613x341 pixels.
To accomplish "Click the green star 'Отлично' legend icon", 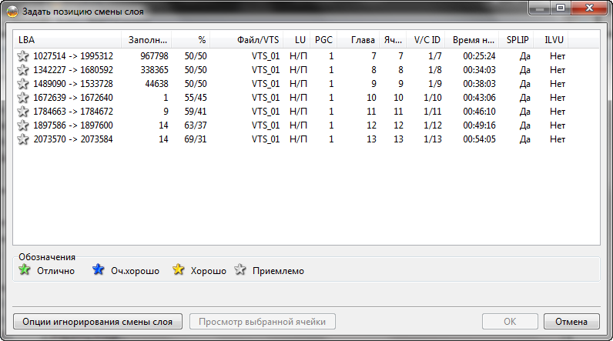I will 23,270.
